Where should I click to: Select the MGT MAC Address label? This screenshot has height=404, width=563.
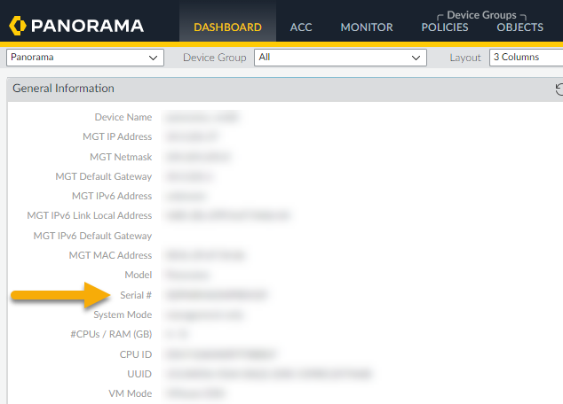coord(110,255)
